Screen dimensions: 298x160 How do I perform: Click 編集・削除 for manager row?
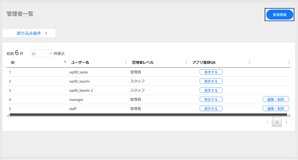[x=276, y=99]
